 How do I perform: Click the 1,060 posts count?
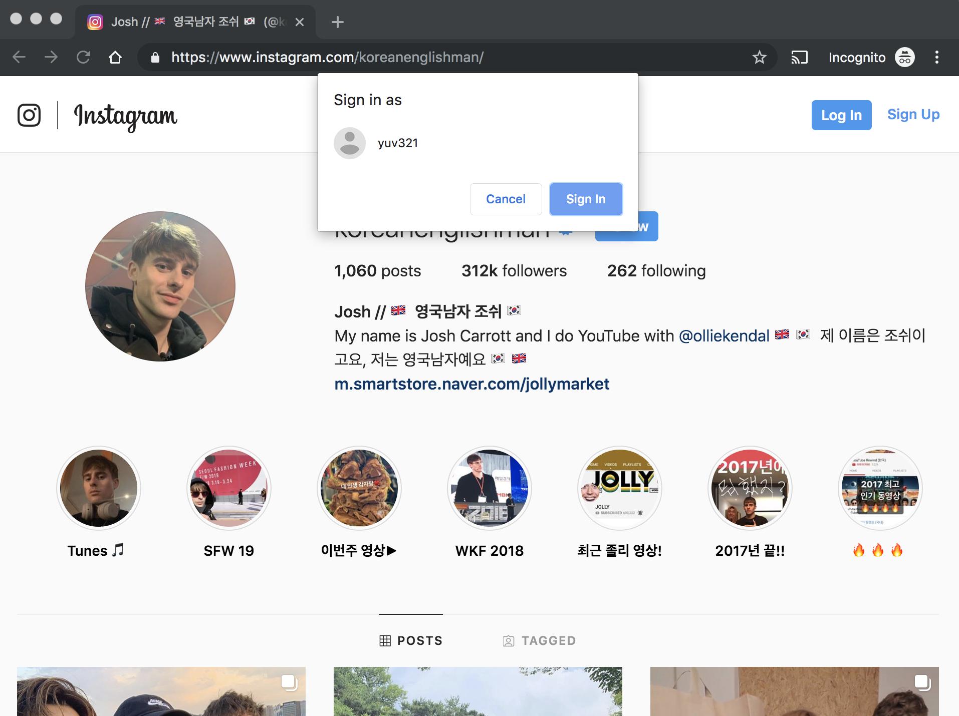pyautogui.click(x=378, y=271)
